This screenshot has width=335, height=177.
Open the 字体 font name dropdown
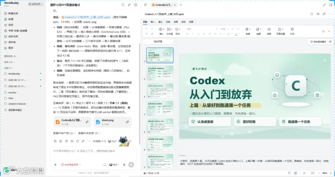(x=202, y=29)
